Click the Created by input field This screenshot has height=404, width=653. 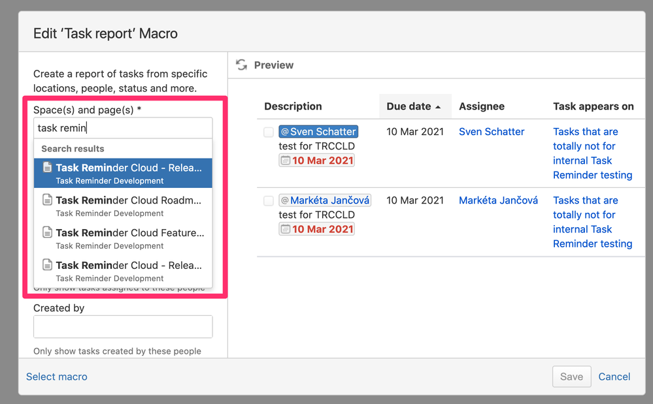pos(123,327)
